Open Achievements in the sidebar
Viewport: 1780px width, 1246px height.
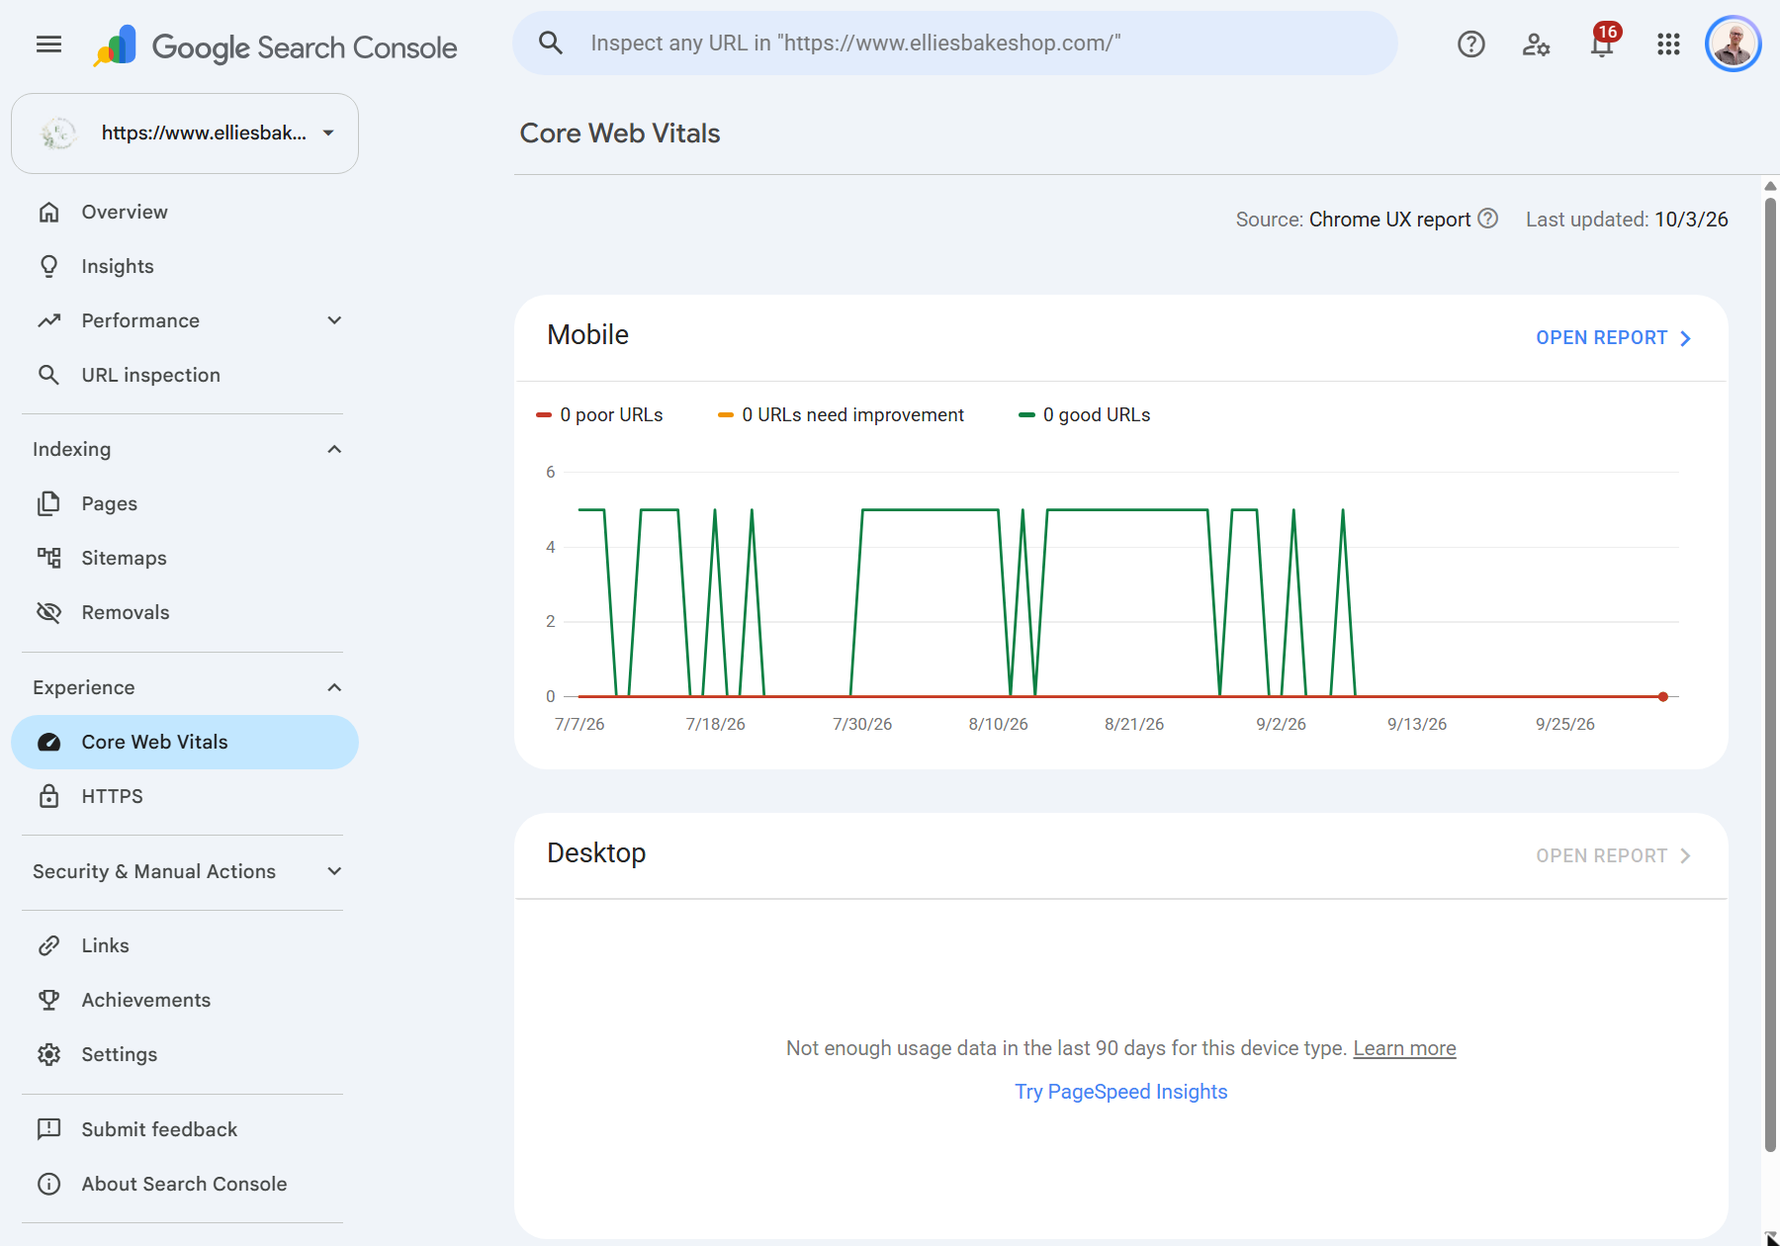(185, 1000)
